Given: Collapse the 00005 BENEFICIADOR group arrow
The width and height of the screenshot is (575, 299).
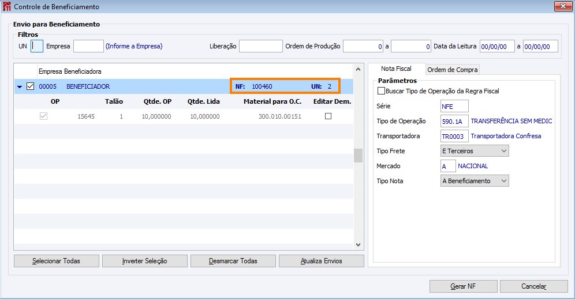Looking at the screenshot, I should (x=20, y=87).
